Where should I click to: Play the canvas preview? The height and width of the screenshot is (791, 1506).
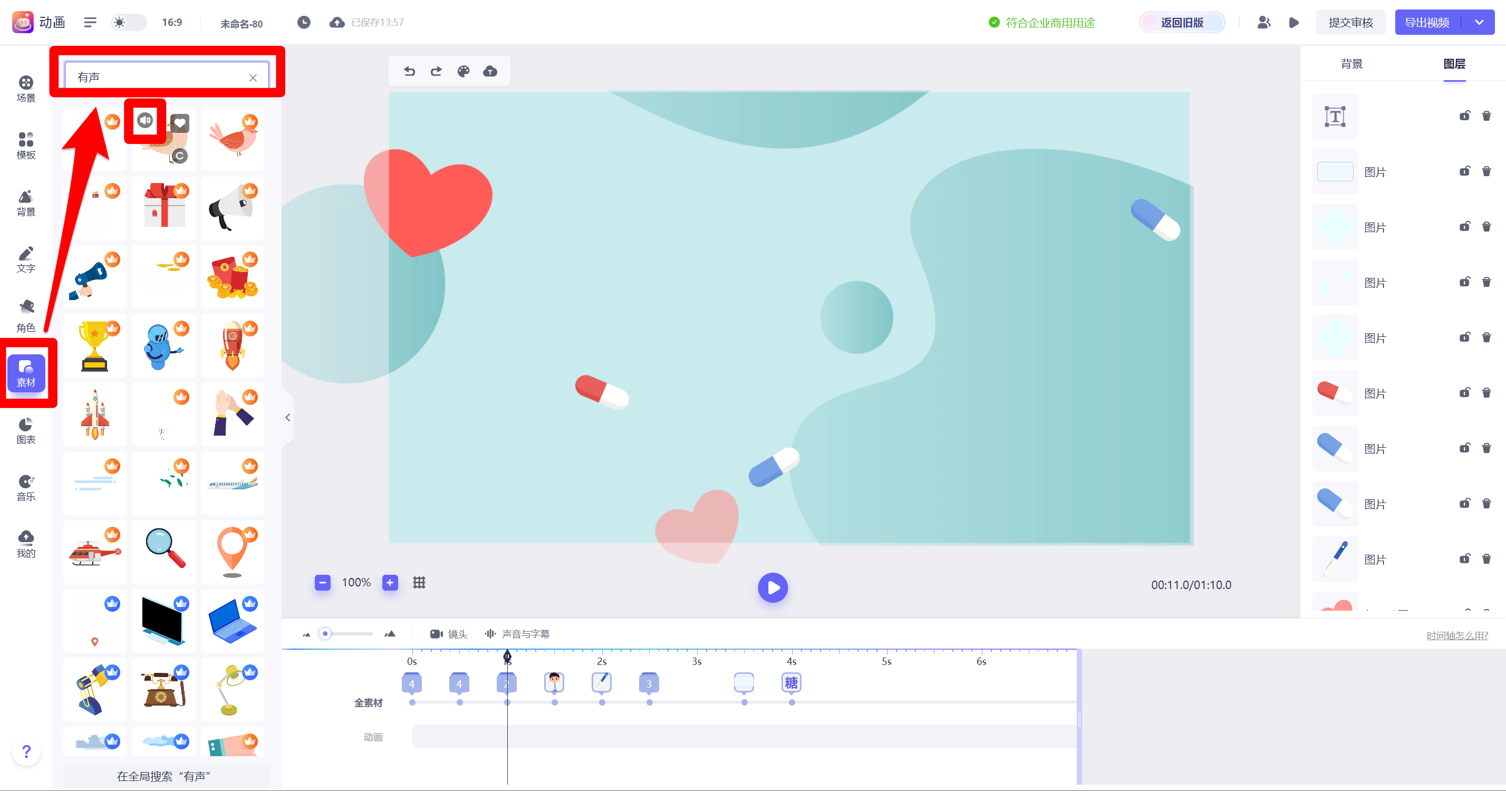click(x=773, y=587)
